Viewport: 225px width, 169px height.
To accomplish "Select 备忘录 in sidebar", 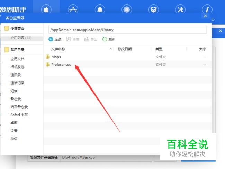I will click(x=16, y=99).
